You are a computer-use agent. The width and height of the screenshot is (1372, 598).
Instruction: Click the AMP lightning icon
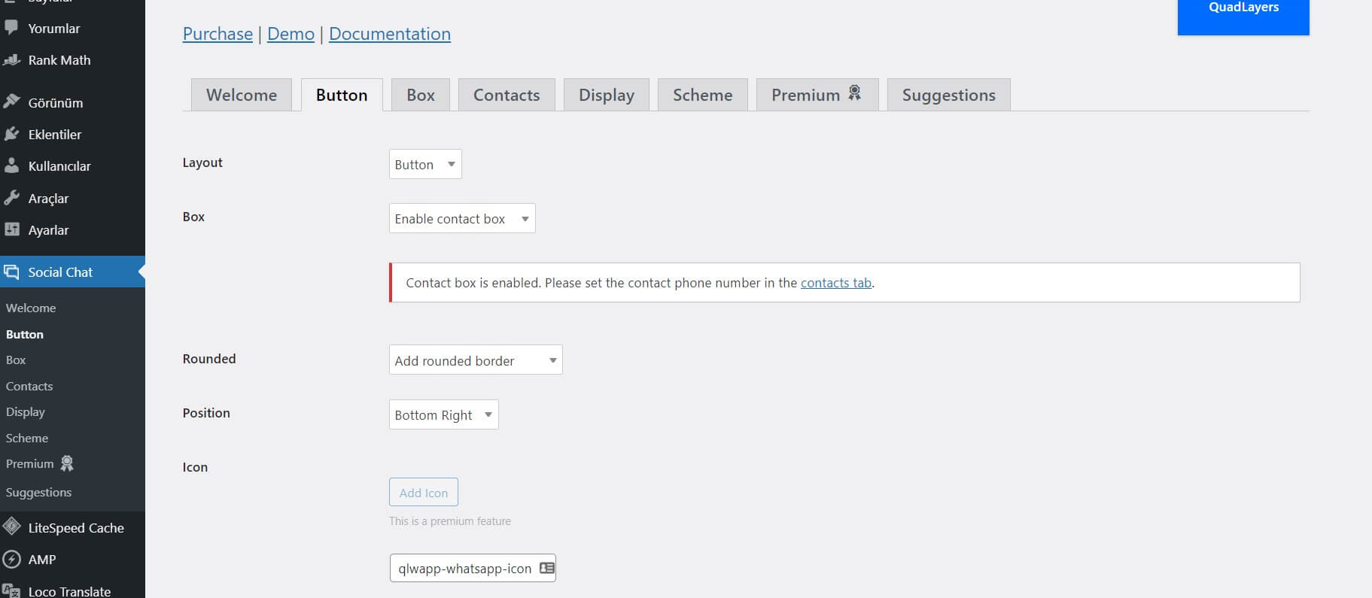pos(11,560)
